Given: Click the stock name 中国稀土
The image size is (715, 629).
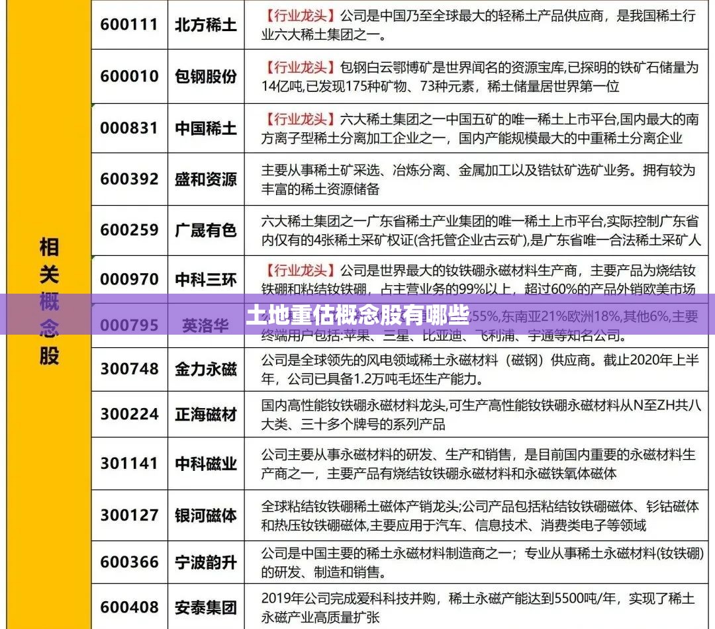Looking at the screenshot, I should tap(206, 128).
